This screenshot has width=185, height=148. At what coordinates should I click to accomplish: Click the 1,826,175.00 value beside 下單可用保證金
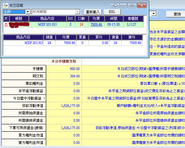coord(70,128)
